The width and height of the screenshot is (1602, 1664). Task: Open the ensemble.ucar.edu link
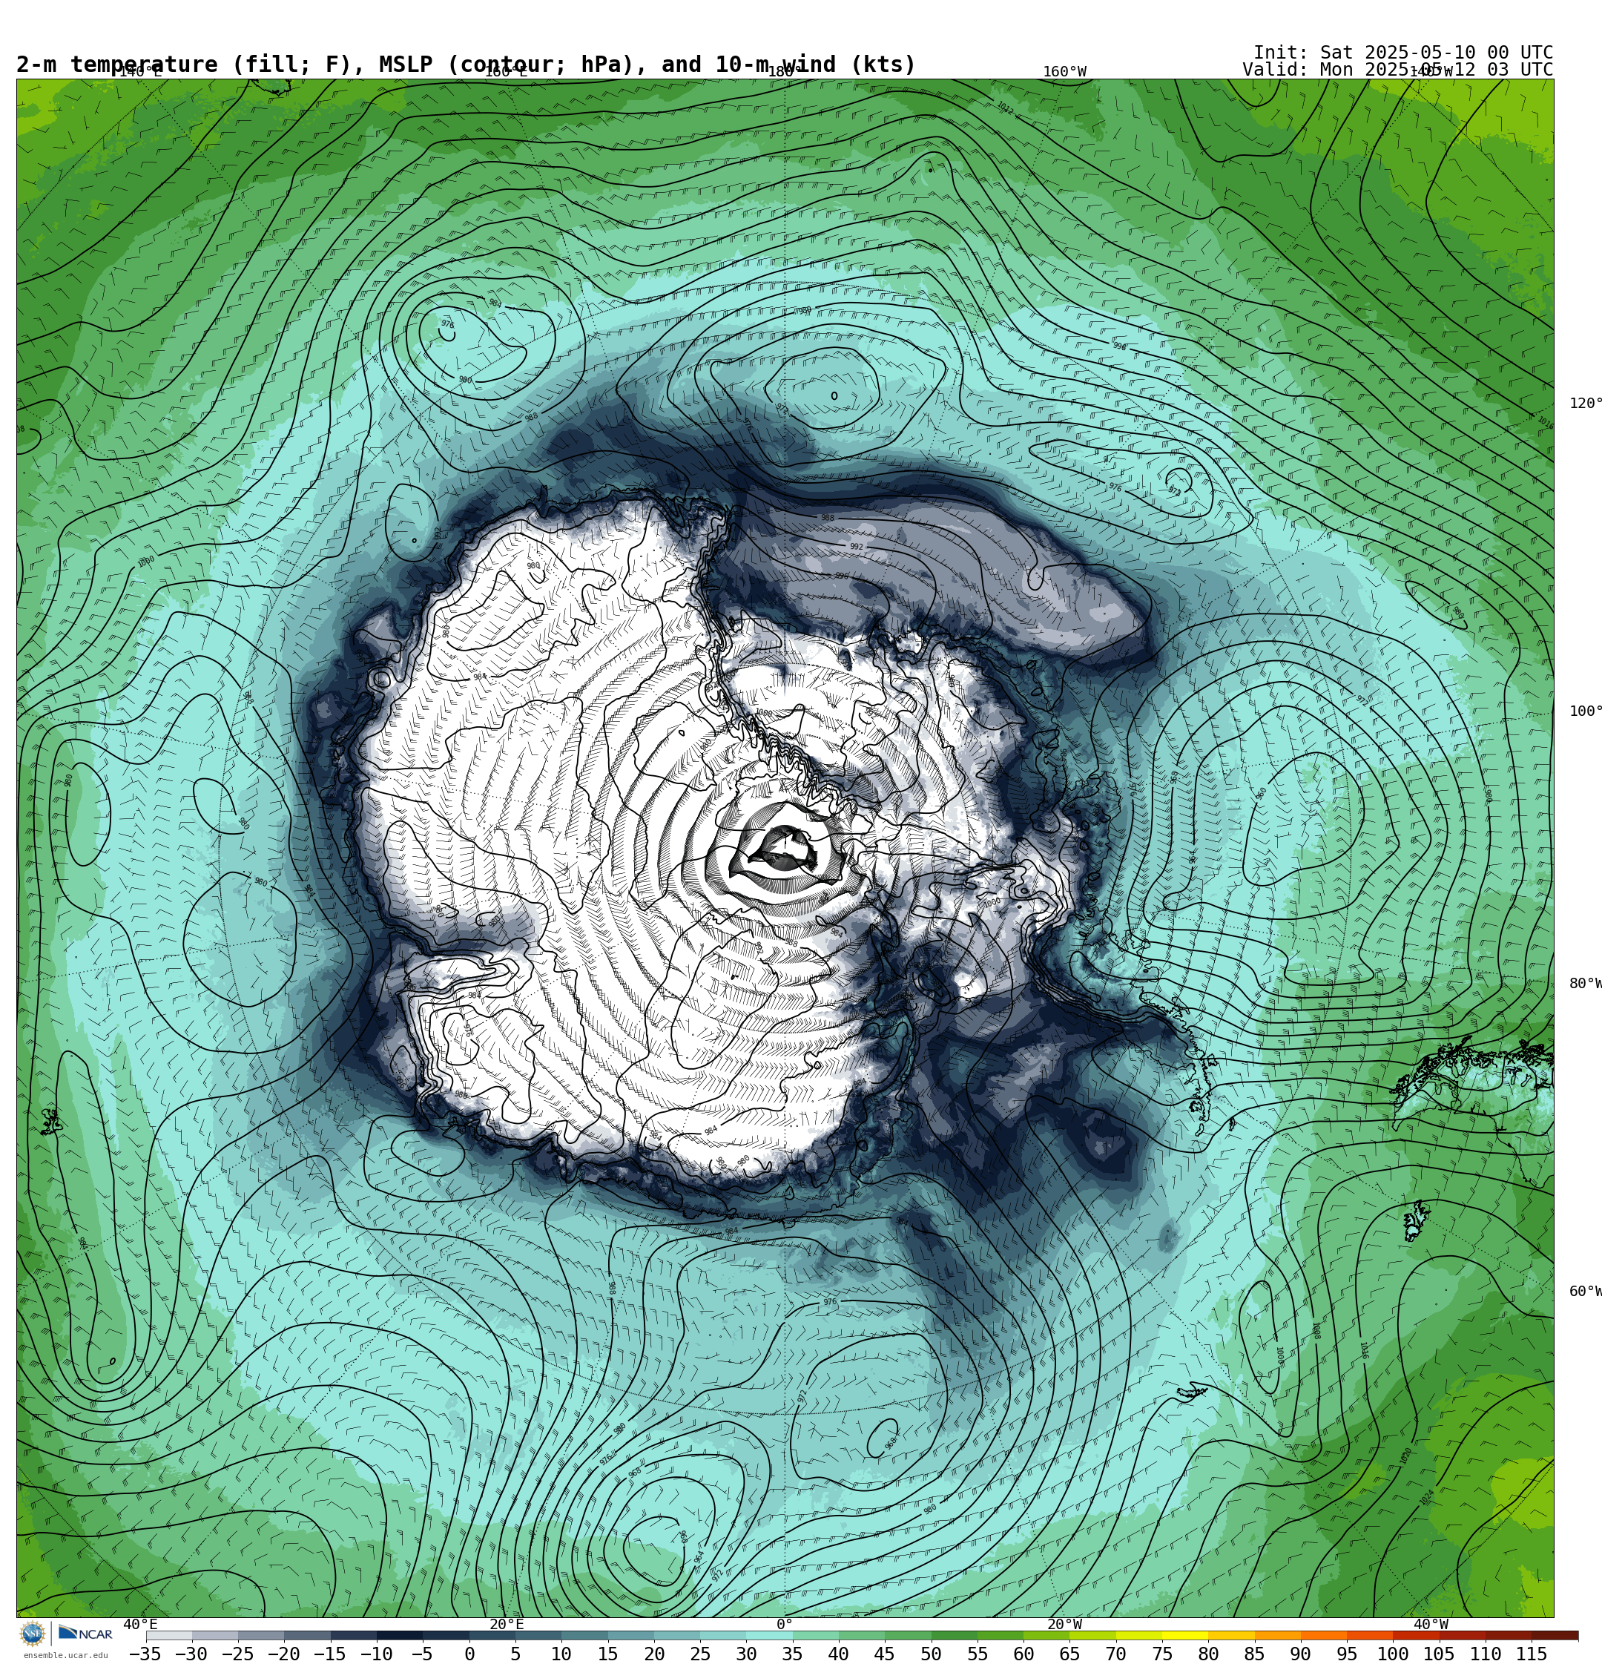65,1656
